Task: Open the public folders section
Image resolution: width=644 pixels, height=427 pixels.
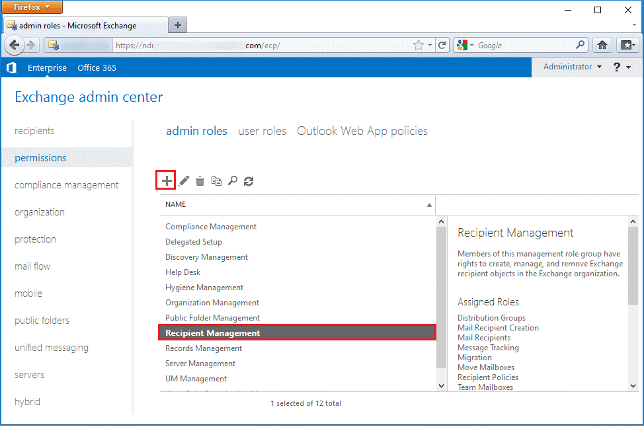Action: (x=42, y=321)
